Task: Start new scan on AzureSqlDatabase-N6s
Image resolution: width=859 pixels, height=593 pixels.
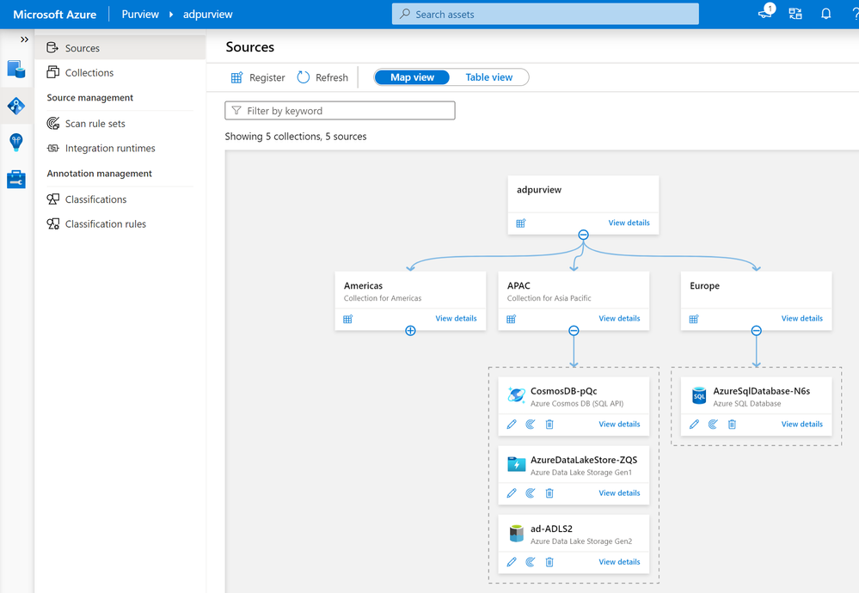Action: click(713, 425)
